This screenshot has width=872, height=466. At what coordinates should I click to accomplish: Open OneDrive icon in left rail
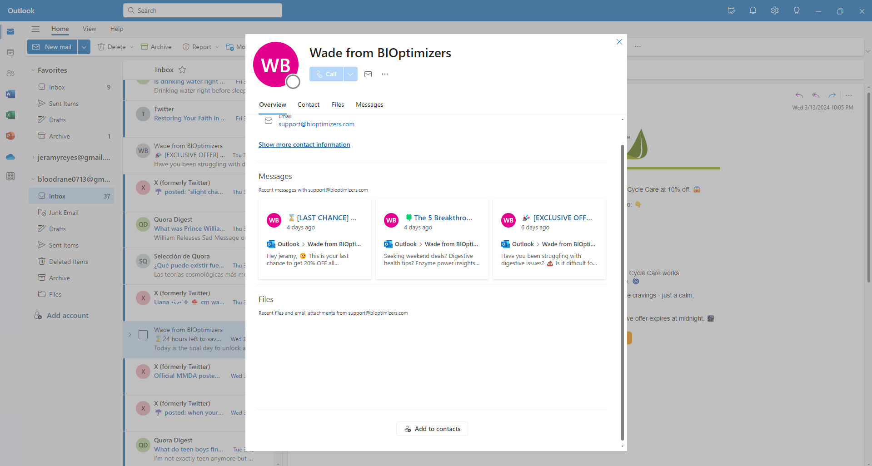point(10,157)
